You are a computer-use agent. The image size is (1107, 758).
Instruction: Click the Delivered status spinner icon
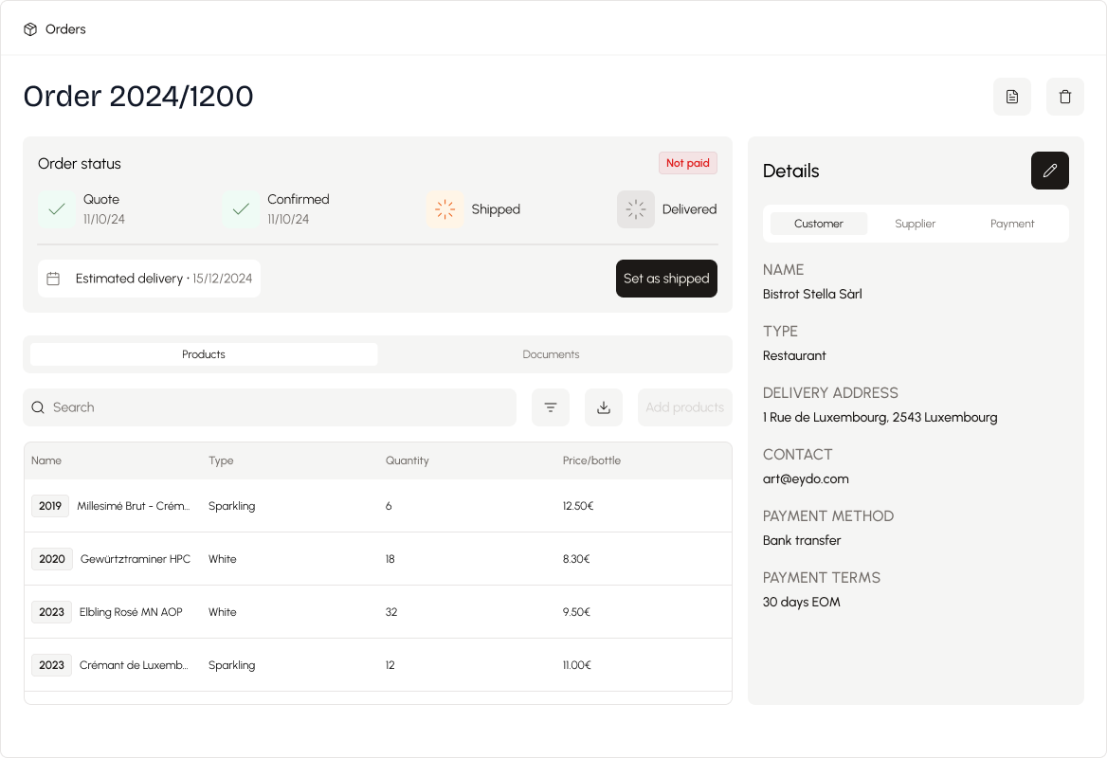click(636, 209)
